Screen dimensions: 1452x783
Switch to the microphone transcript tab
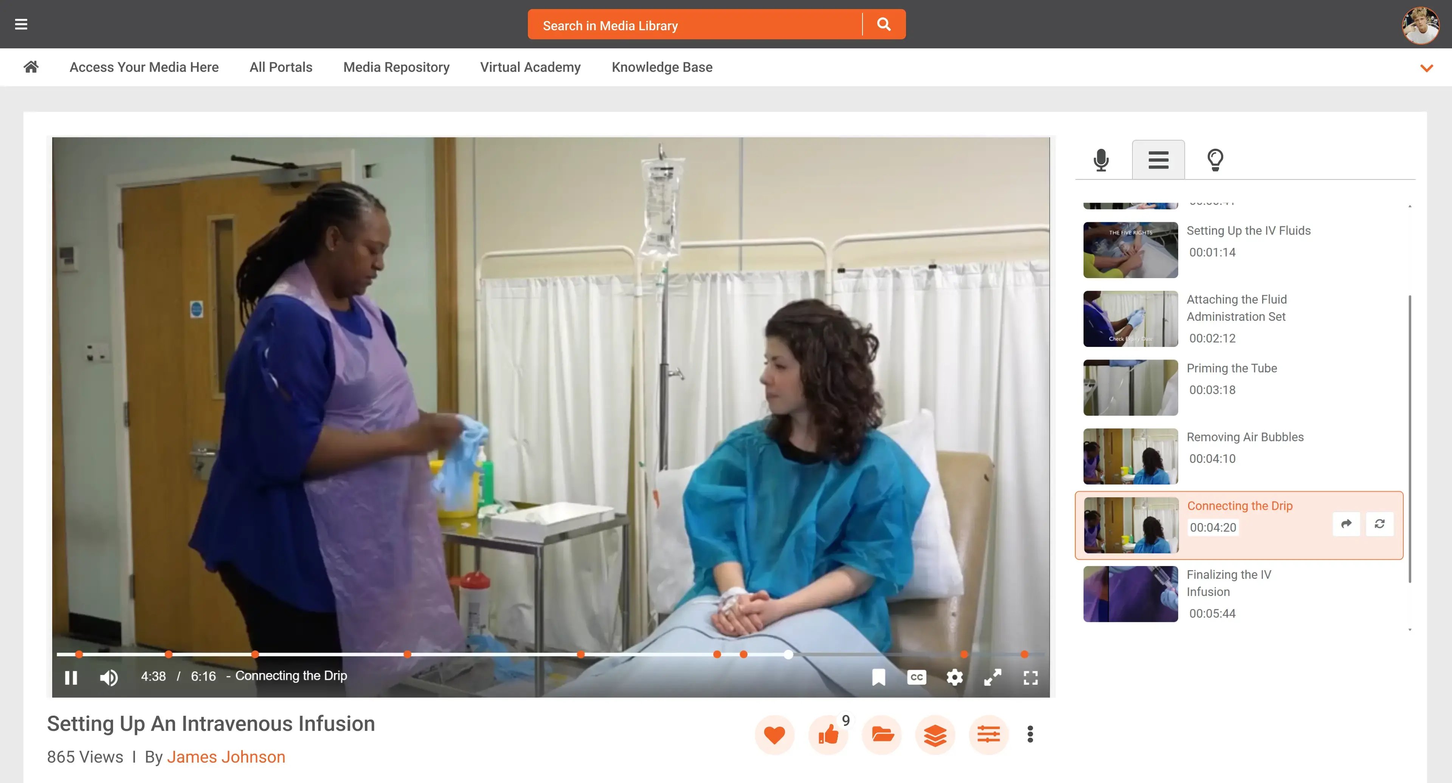pyautogui.click(x=1101, y=160)
